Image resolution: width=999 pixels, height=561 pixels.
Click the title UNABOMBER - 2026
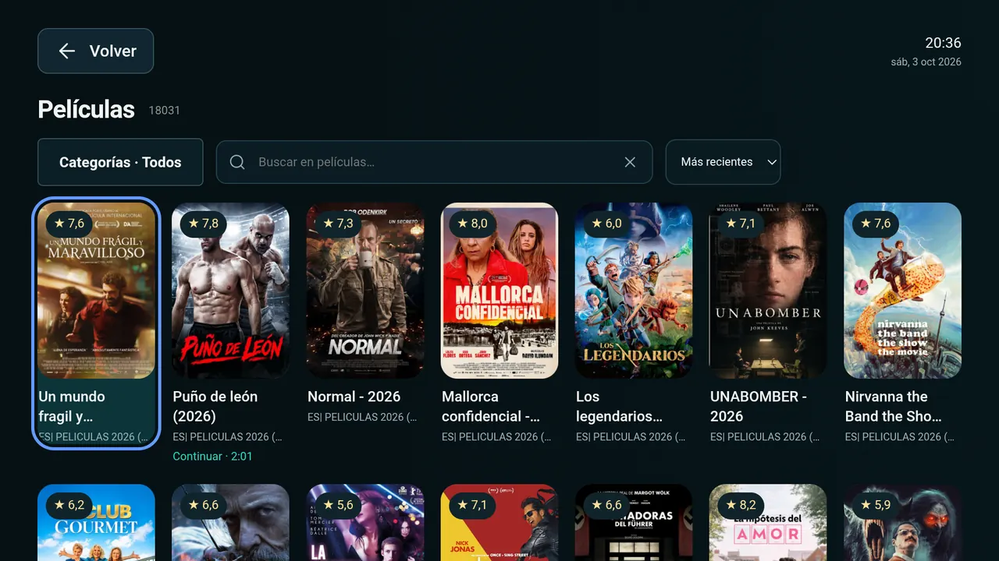click(759, 407)
